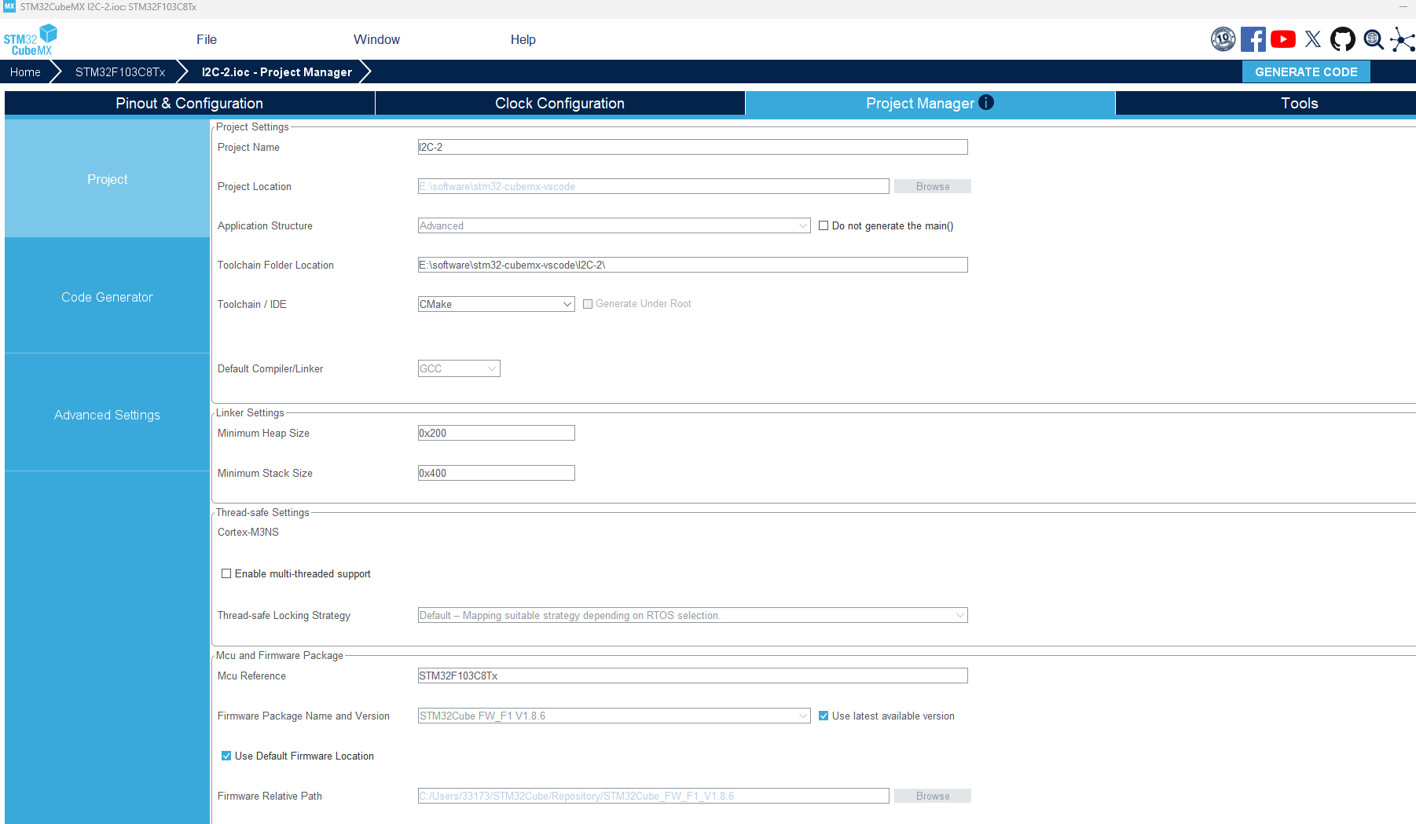Screen dimensions: 1416x824
Task: Click the Minimum Stack Size field
Action: coord(496,473)
